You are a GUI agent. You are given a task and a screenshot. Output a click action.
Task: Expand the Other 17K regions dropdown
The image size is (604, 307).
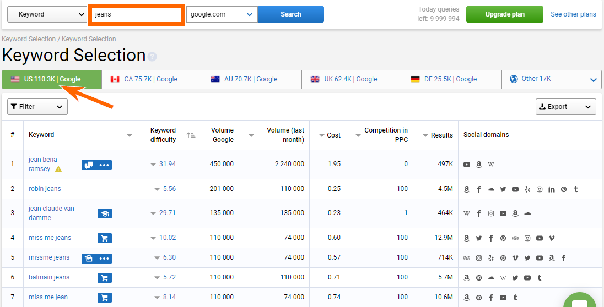coord(552,79)
